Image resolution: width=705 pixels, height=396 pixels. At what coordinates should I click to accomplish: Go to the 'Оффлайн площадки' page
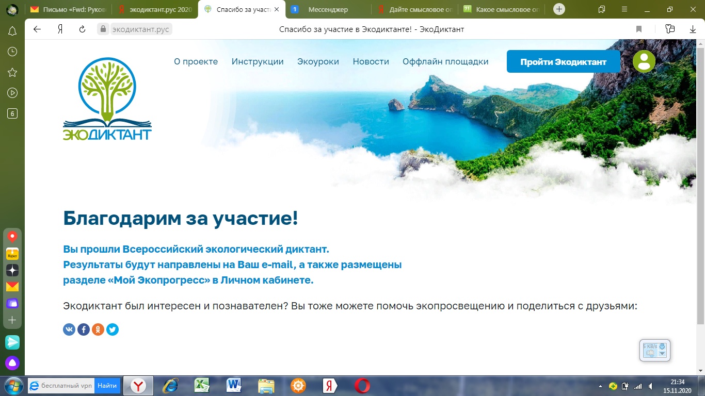pyautogui.click(x=445, y=61)
